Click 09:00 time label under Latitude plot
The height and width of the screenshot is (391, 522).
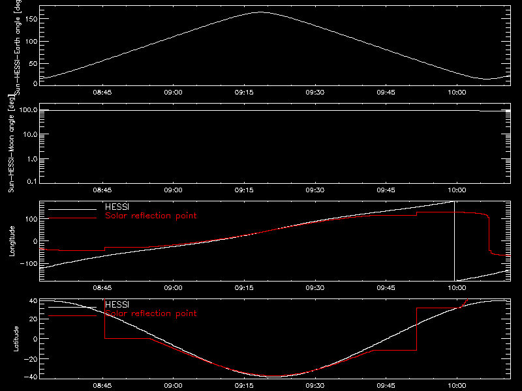coord(173,385)
